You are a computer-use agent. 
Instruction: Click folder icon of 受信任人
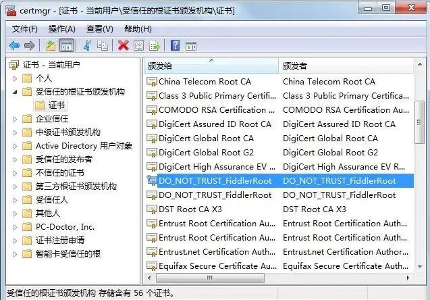[x=27, y=199]
